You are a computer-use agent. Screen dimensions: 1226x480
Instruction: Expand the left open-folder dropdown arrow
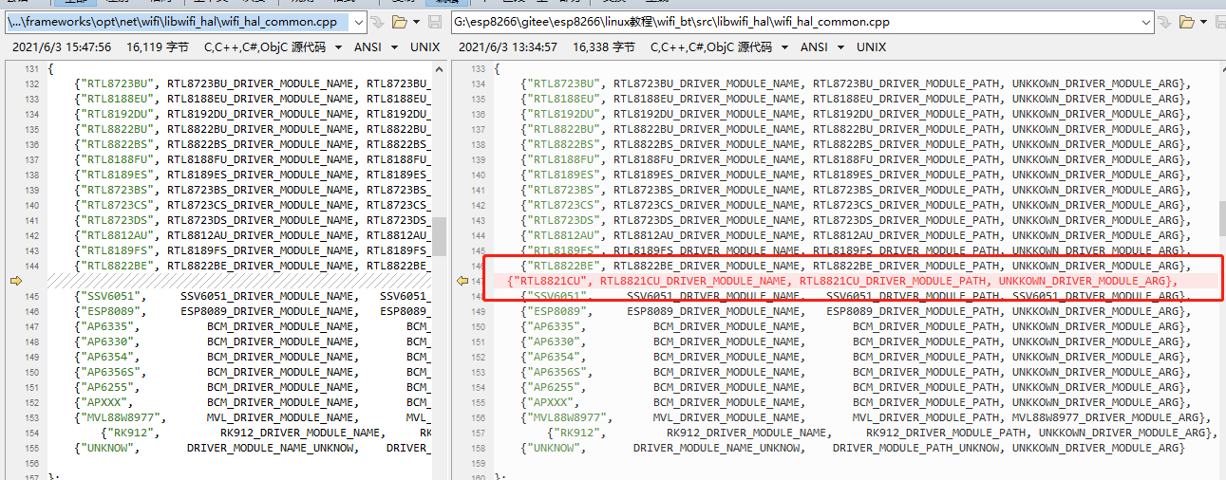click(x=417, y=21)
